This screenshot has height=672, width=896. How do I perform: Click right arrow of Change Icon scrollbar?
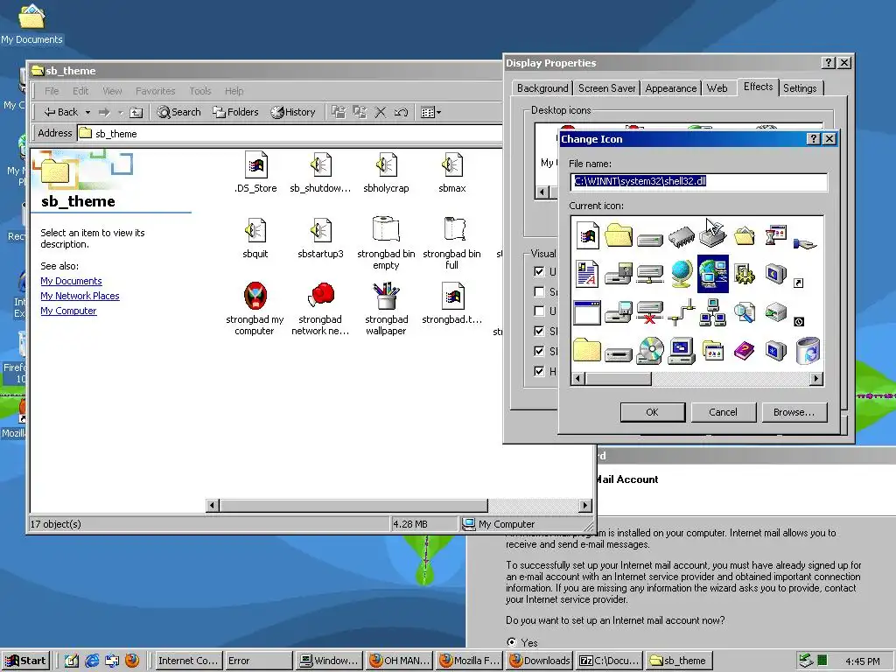click(816, 378)
